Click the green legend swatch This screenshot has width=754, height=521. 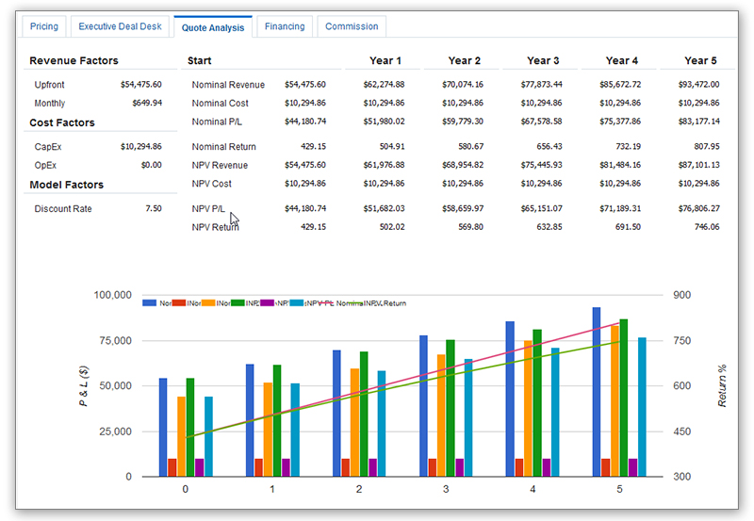click(238, 303)
